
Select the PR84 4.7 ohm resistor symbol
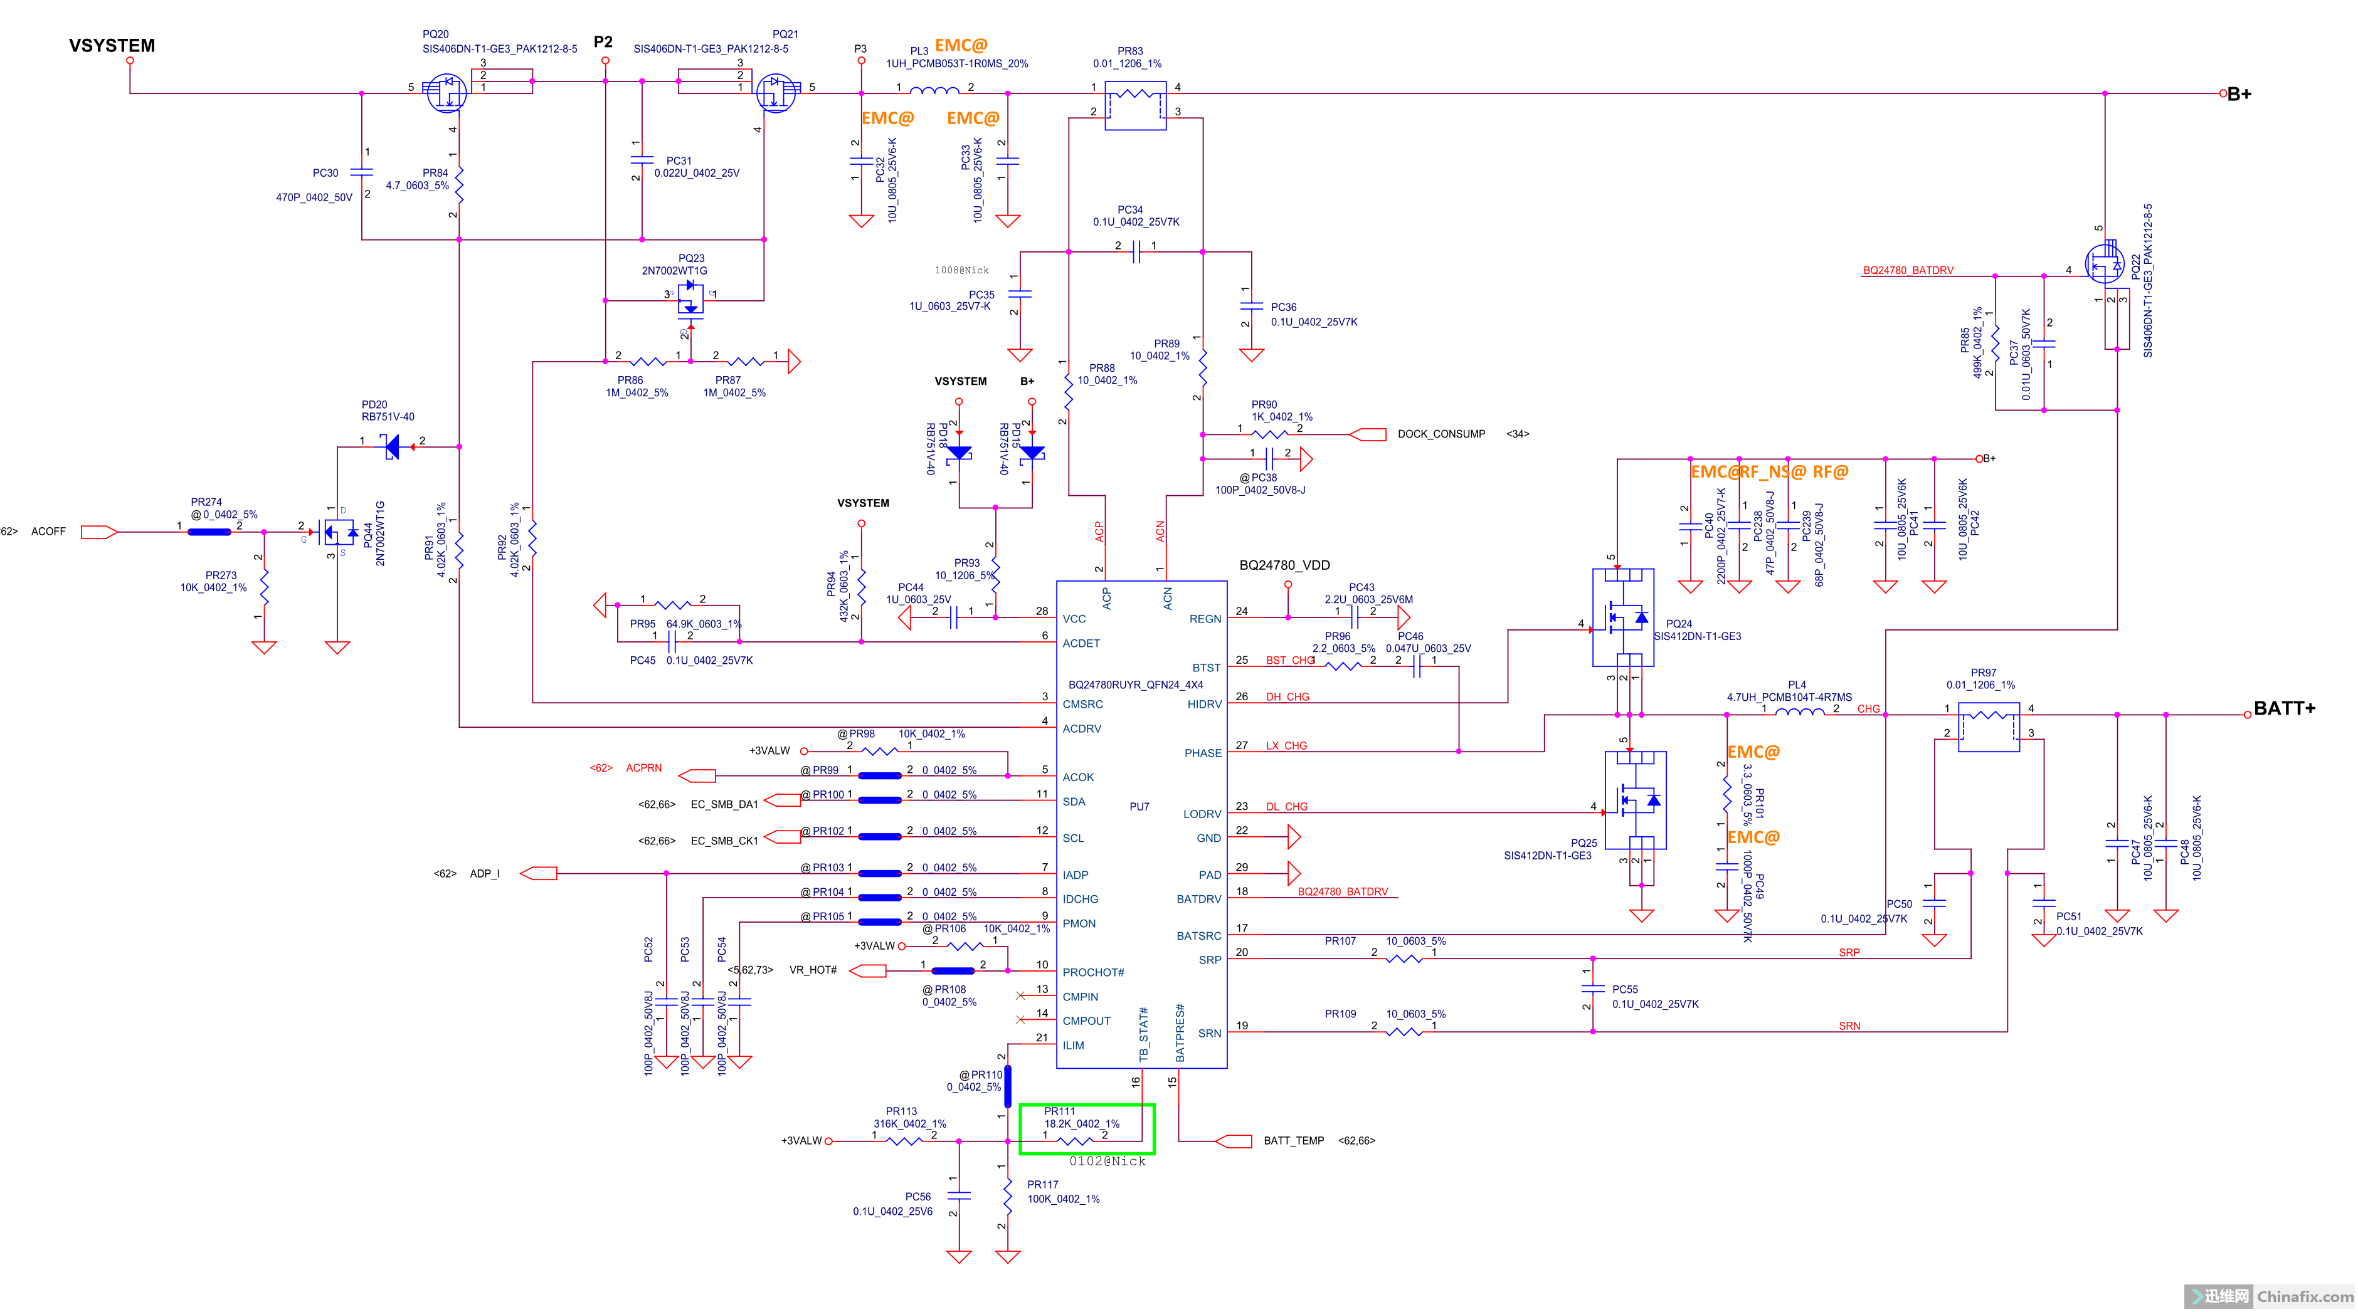coord(458,184)
